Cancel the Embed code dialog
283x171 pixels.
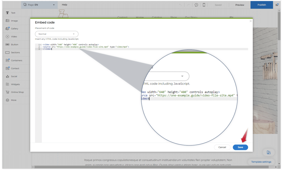[x=222, y=147]
